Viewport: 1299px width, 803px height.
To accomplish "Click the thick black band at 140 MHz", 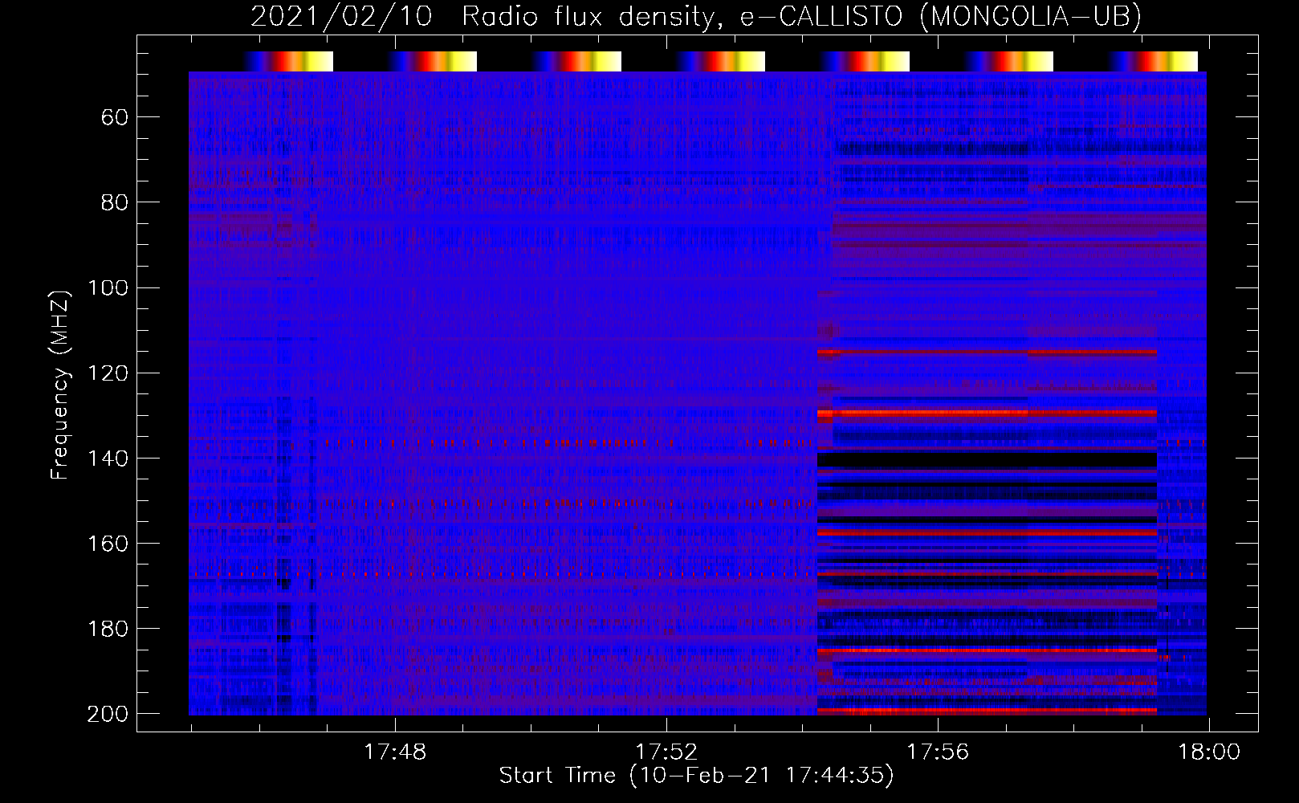I will pos(987,459).
